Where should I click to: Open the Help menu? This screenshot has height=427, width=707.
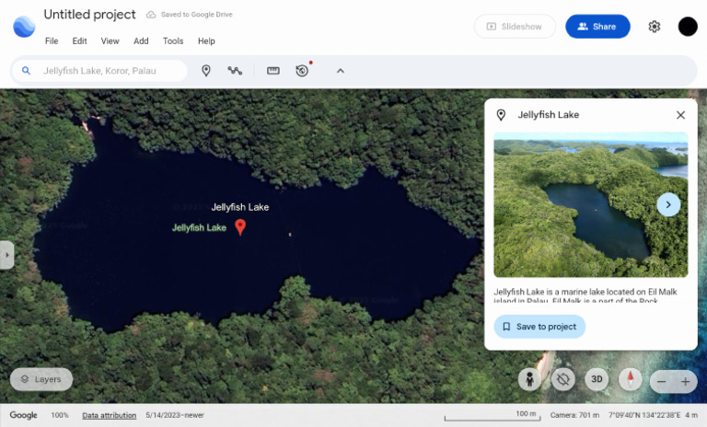coord(206,41)
